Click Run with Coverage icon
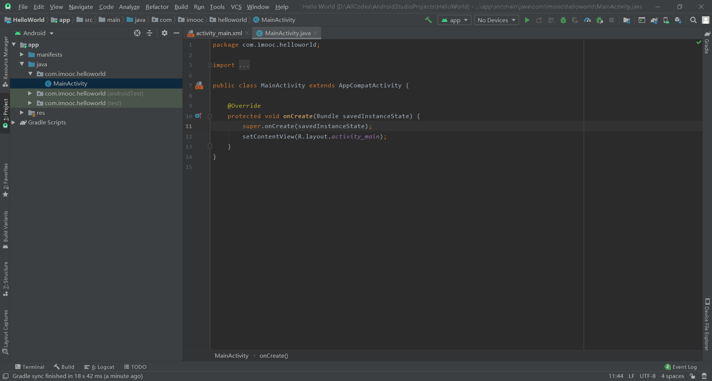Screen dimensions: 712x381 click(575, 20)
